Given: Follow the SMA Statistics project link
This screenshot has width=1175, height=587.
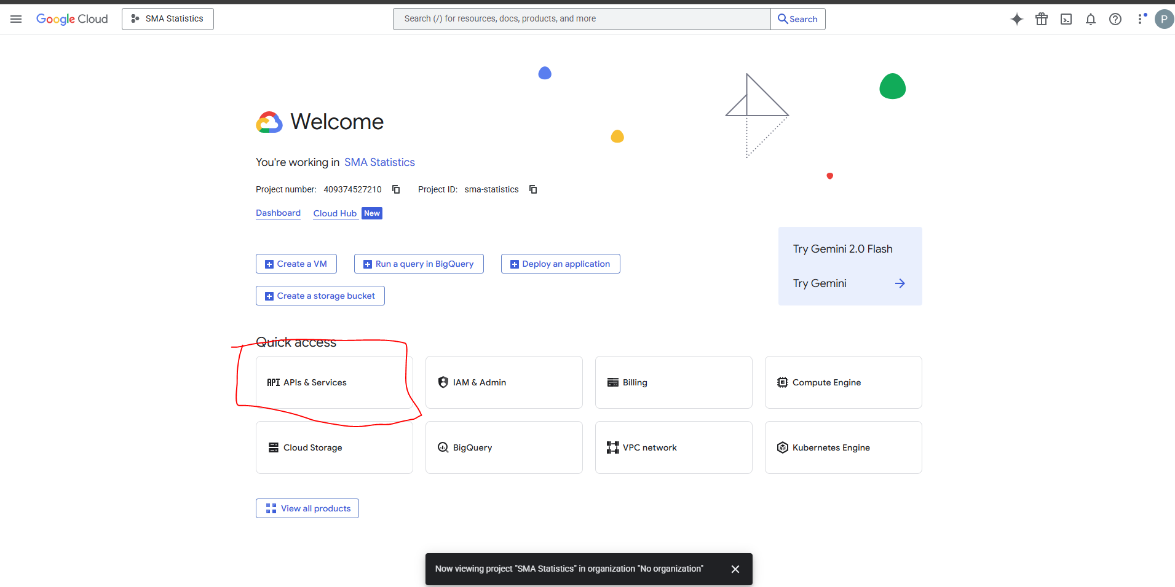Looking at the screenshot, I should pyautogui.click(x=379, y=162).
